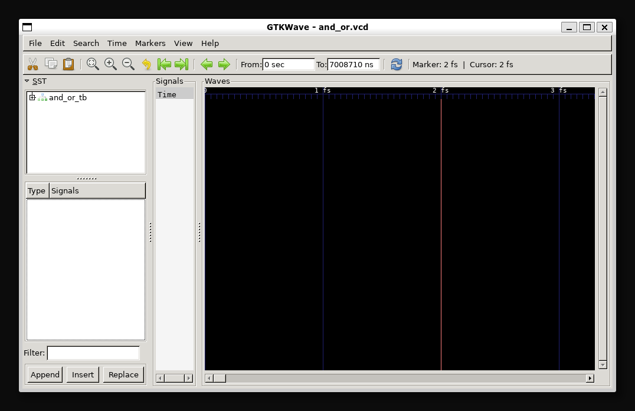Open the Help menu
635x411 pixels.
pos(210,43)
